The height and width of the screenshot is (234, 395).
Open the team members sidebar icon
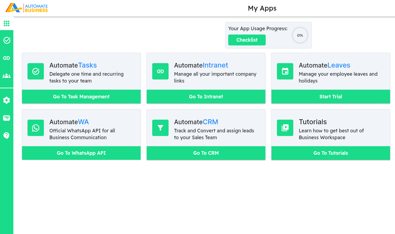pos(7,76)
